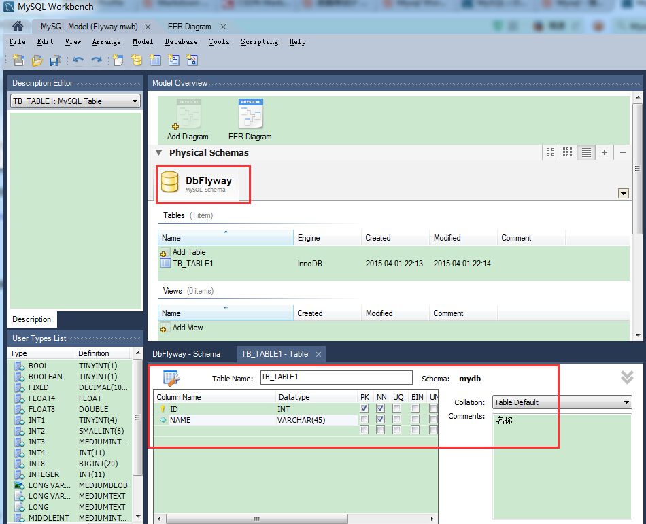Add a new EER diagram from the toolbar
This screenshot has width=646, height=524.
[118, 60]
